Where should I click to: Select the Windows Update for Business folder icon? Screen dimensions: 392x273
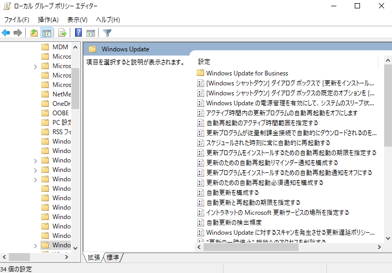[200, 73]
